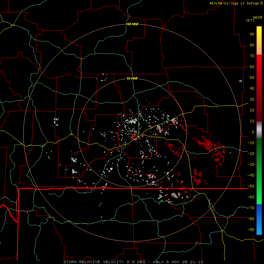Click the positive 60 scale value
The height and width of the screenshot is (264, 264).
[x=252, y=67]
